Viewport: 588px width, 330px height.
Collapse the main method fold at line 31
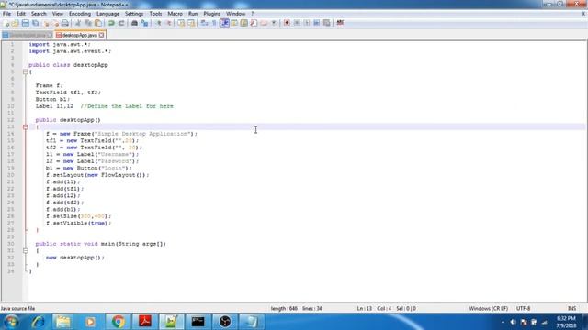(x=26, y=250)
